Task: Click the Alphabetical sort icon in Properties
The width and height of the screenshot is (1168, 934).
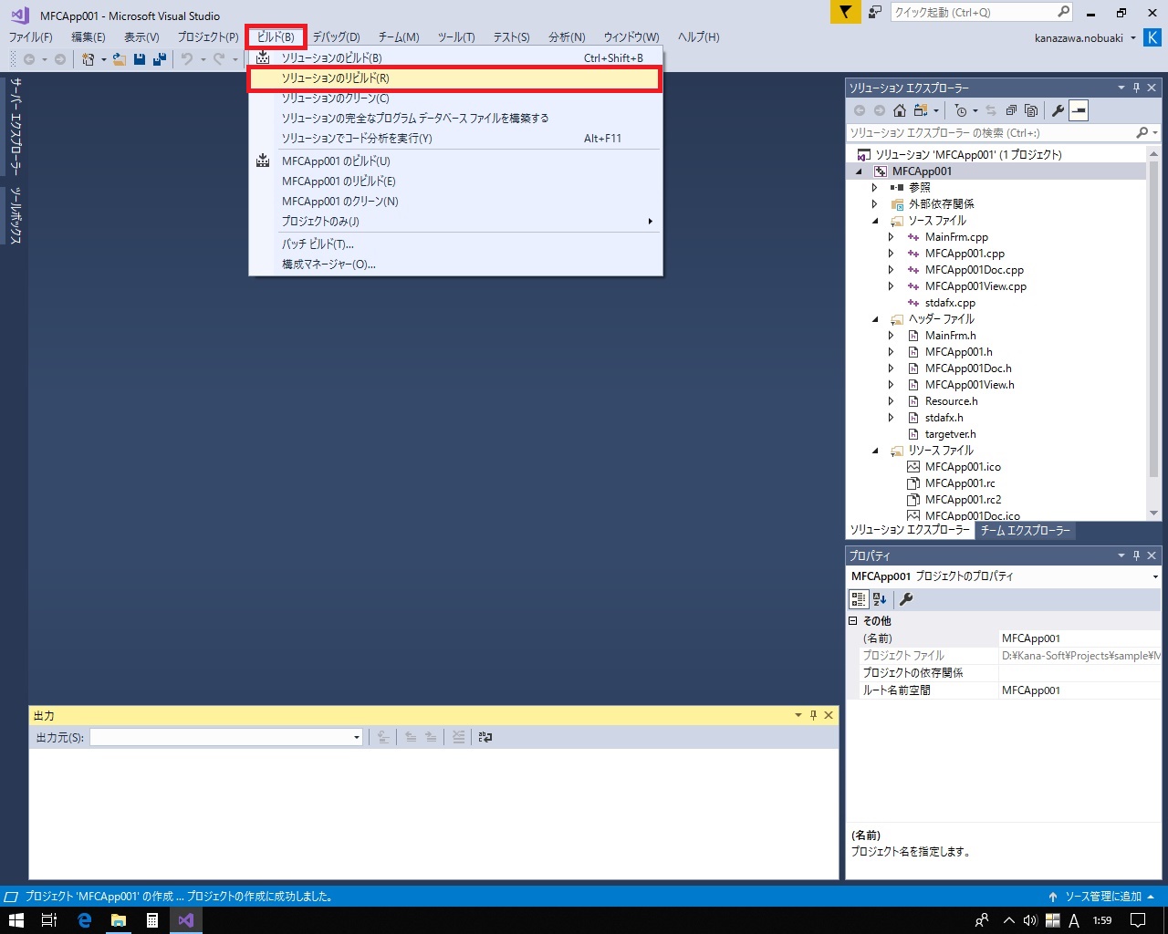Action: pyautogui.click(x=880, y=599)
